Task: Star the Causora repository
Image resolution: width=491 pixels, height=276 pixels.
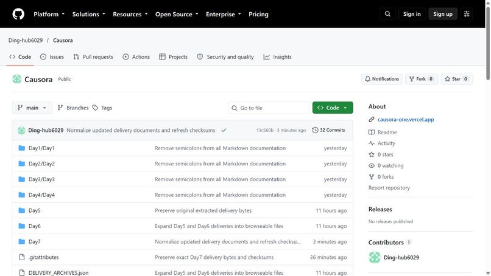Action: (x=456, y=79)
